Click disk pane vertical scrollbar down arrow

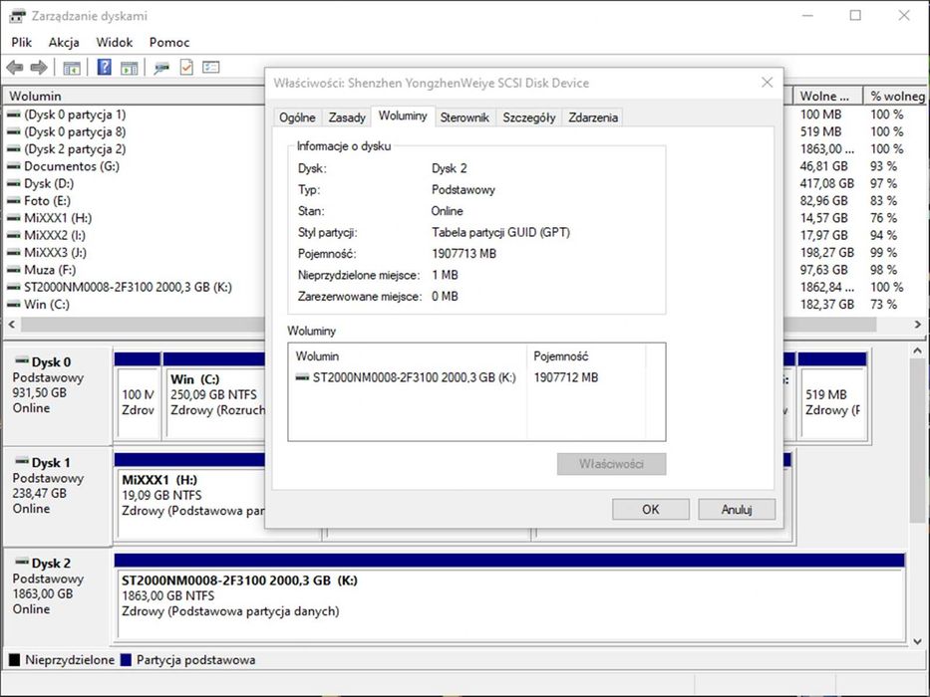click(x=918, y=640)
